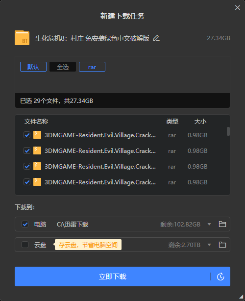245x301 pixels.
Task: Expand the 云盘 path dropdown arrow
Action: point(209,245)
